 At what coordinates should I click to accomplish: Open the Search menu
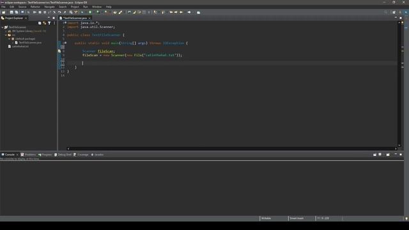[63, 7]
